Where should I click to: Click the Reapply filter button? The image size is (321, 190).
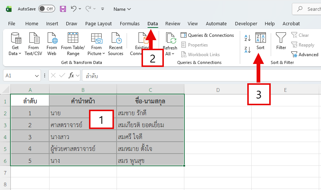click(303, 45)
